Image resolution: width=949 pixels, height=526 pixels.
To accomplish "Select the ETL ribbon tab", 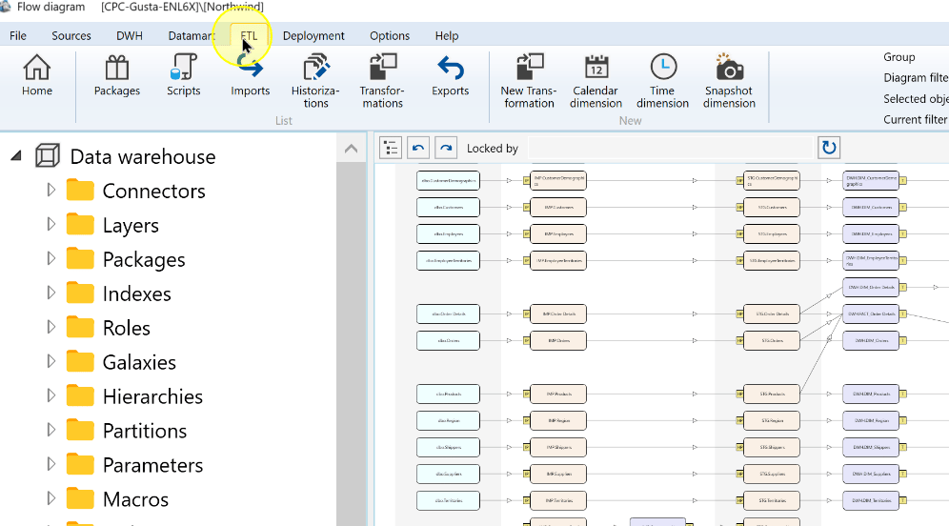I will [x=249, y=35].
